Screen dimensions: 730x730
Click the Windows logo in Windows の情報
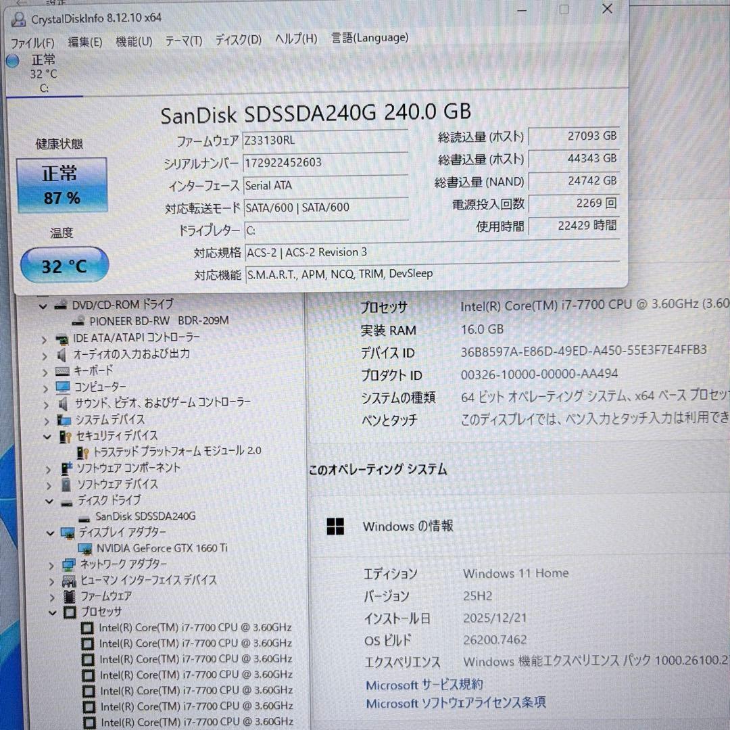pyautogui.click(x=335, y=527)
